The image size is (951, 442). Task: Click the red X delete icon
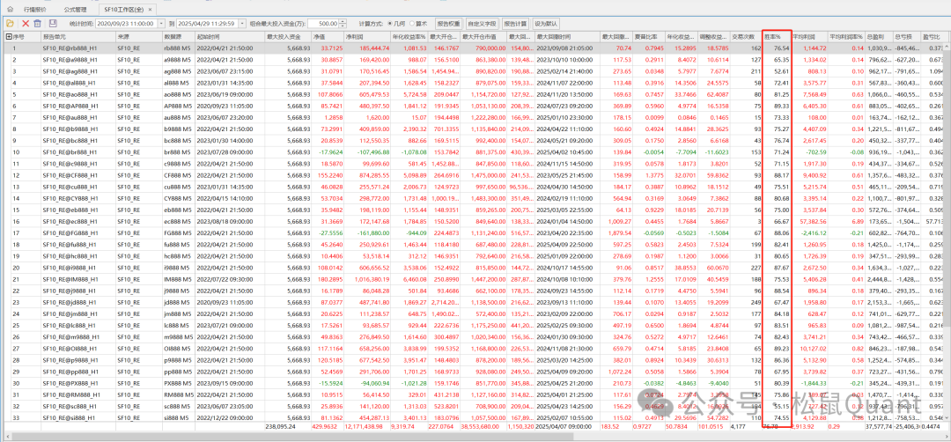(25, 22)
